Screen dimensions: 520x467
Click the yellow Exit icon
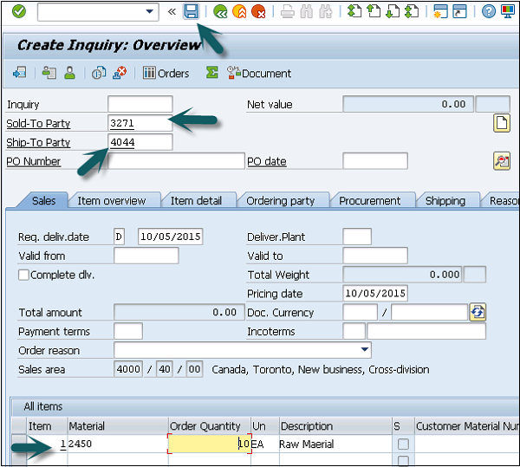(x=239, y=11)
